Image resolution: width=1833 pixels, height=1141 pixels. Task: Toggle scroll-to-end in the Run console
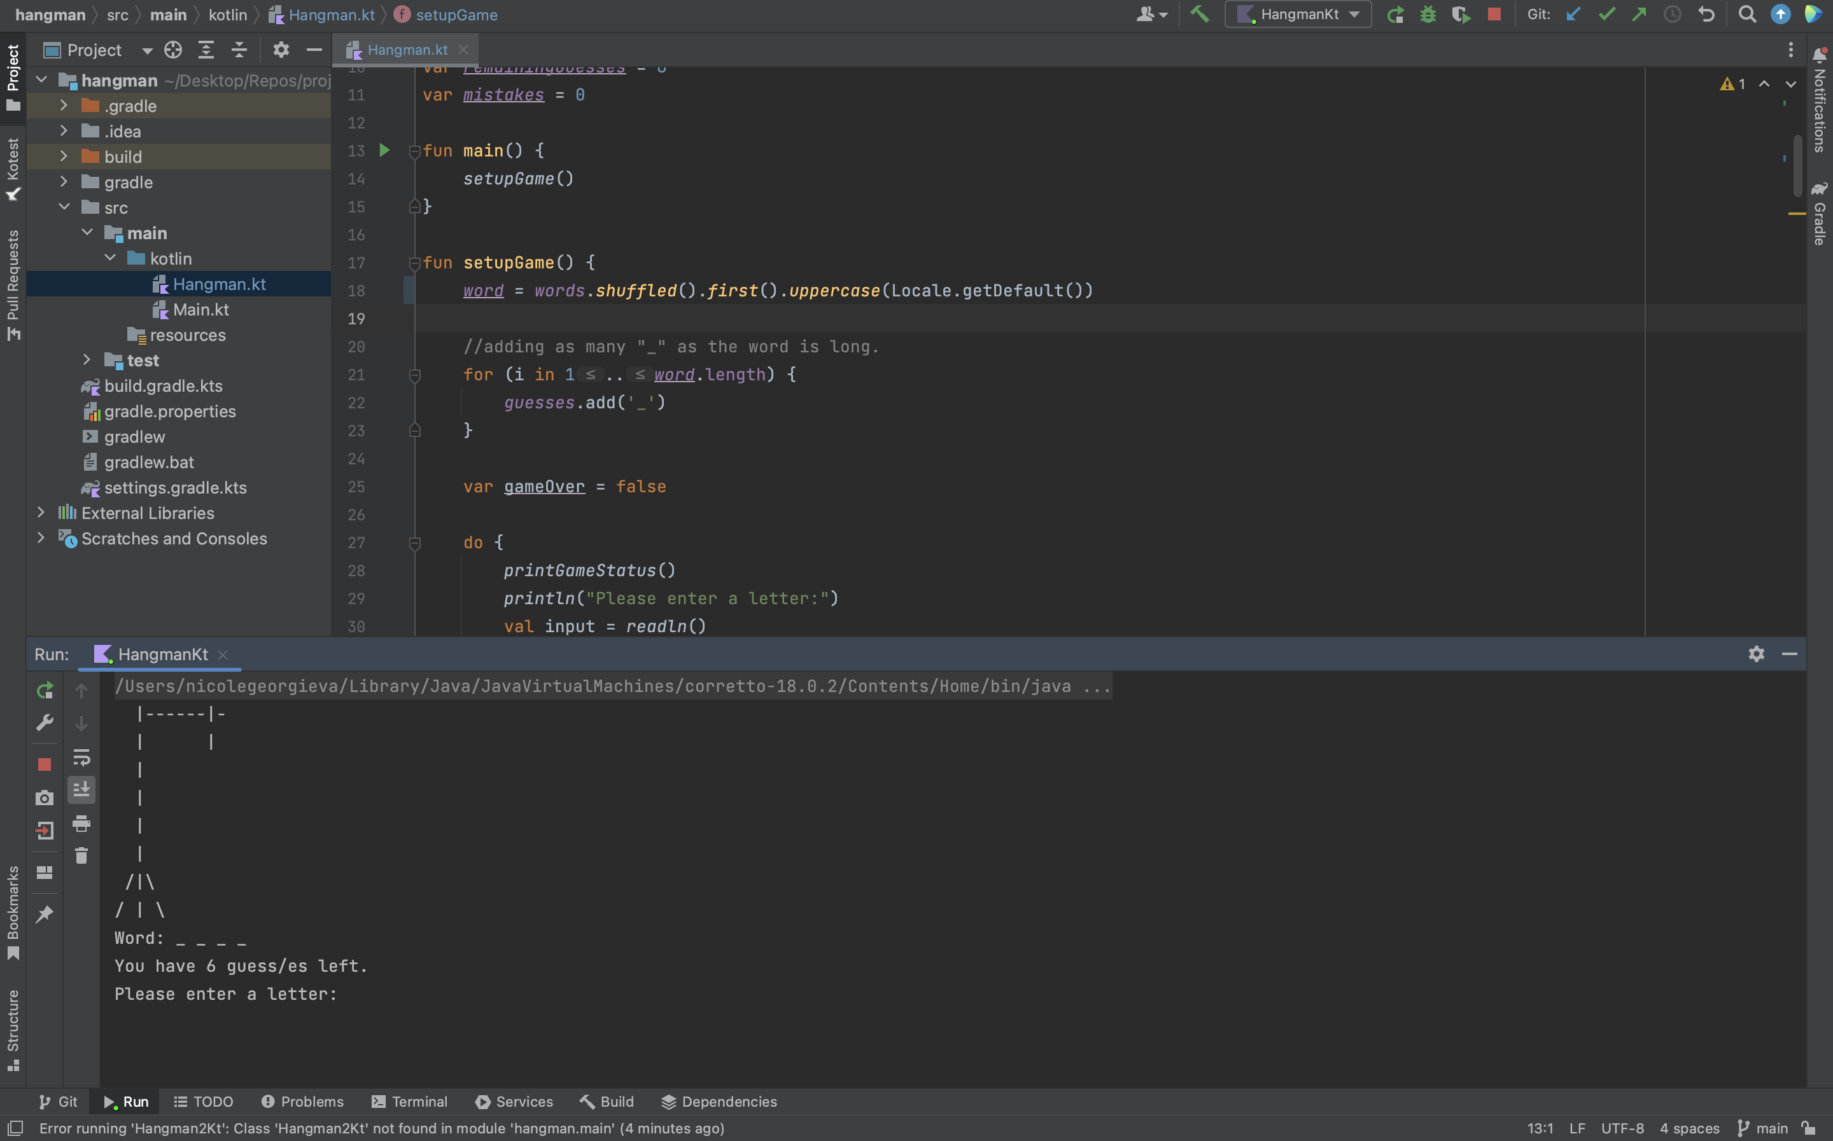coord(81,790)
